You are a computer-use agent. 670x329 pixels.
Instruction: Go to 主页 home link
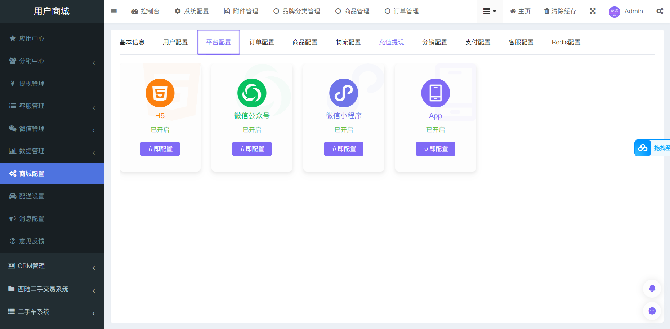click(x=520, y=11)
